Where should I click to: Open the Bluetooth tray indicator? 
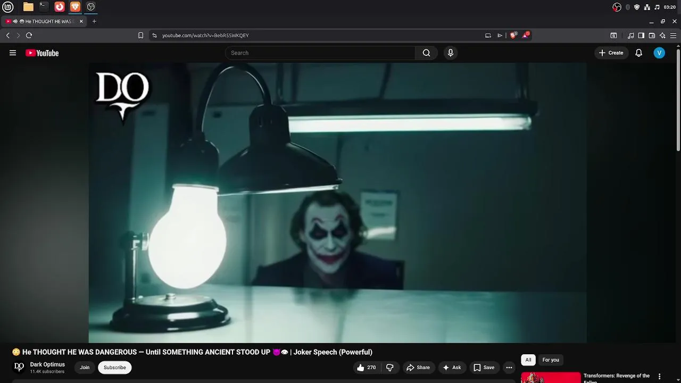(x=628, y=7)
